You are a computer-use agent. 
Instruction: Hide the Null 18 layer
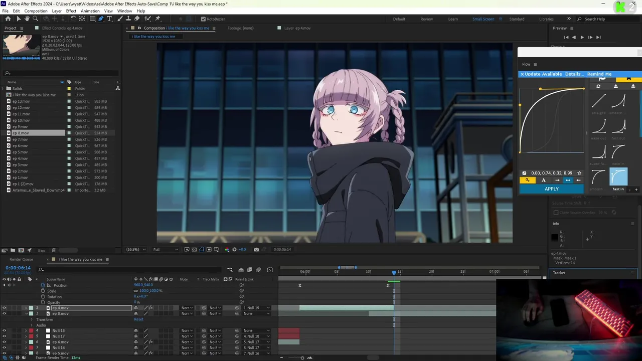pyautogui.click(x=4, y=331)
